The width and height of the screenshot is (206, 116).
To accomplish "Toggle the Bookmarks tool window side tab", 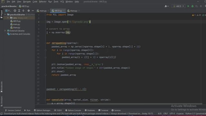I will coord(2,87).
